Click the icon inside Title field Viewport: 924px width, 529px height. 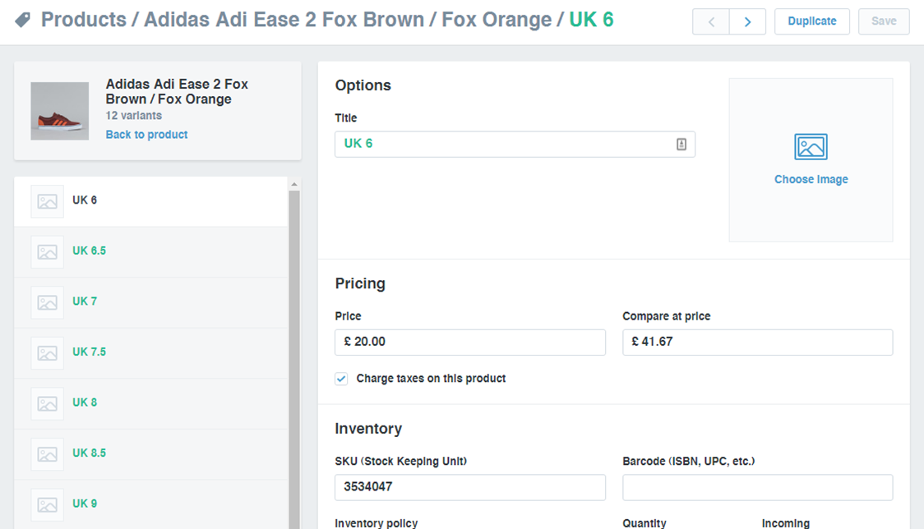point(681,145)
